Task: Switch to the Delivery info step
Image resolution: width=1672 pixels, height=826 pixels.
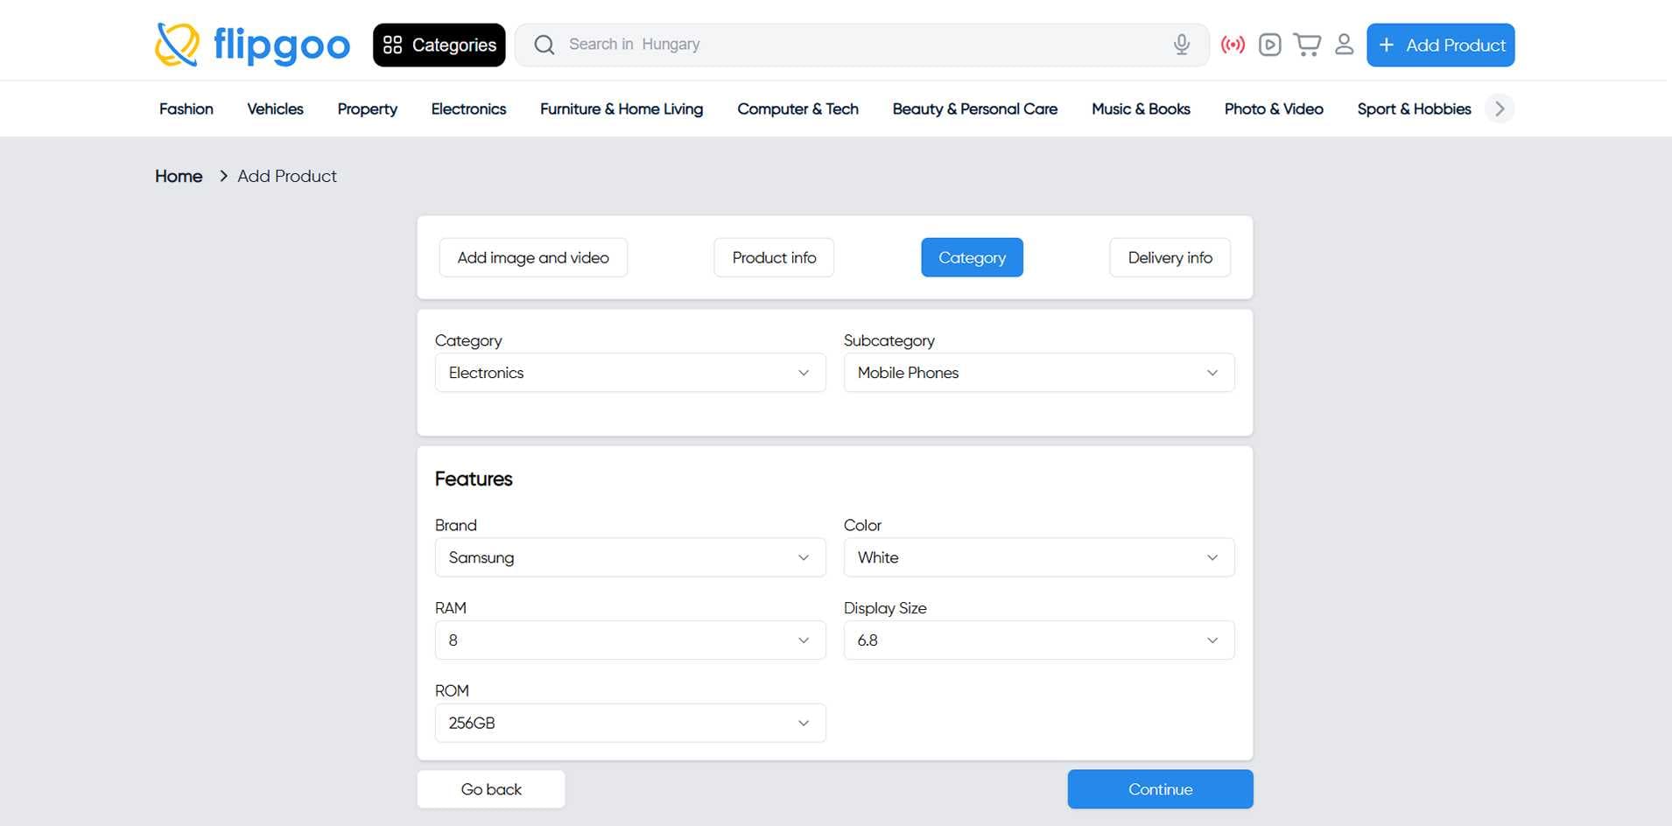Action: (1170, 258)
